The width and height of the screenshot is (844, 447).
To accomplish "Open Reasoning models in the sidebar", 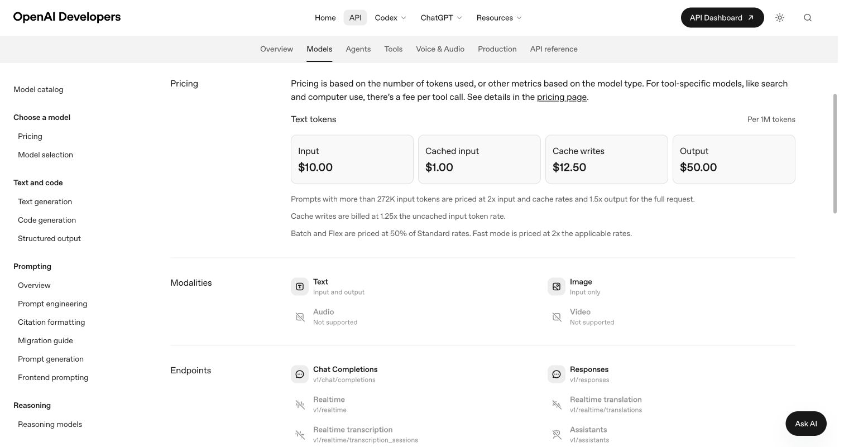I will click(x=50, y=424).
